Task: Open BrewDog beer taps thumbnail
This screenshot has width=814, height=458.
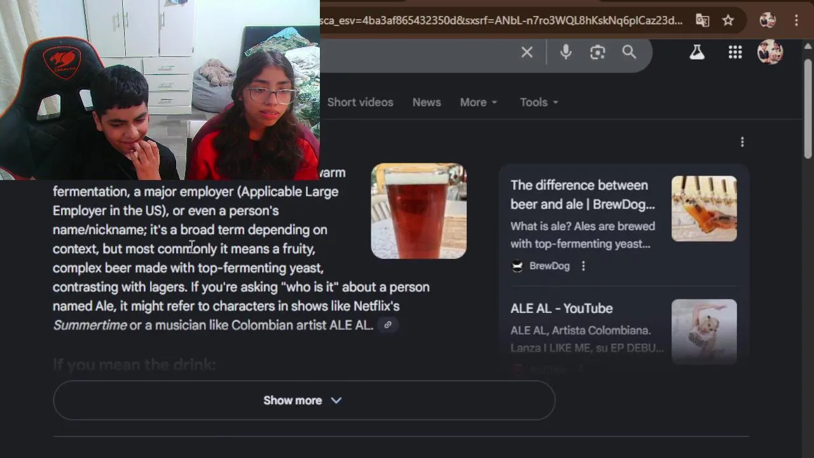Action: point(704,209)
